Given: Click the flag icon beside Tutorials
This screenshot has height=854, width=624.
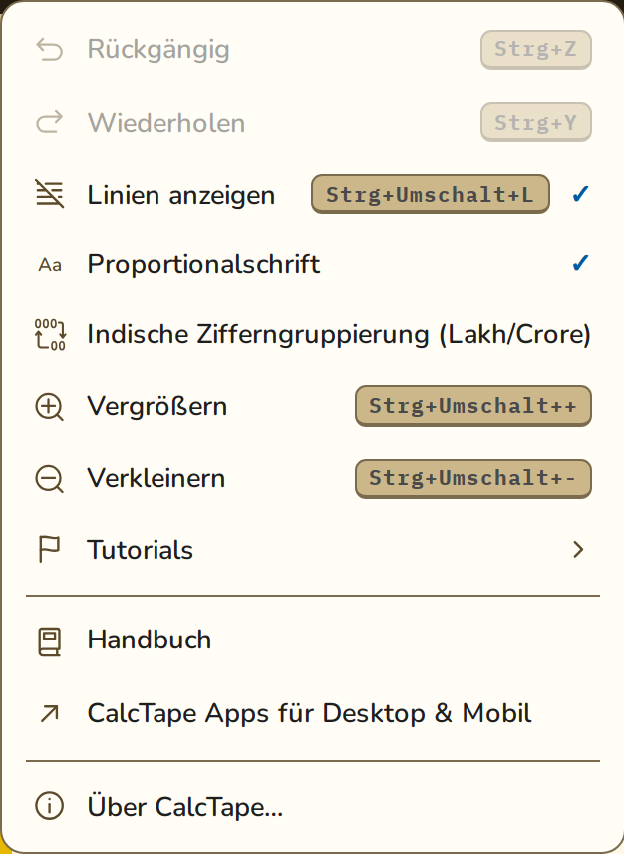Looking at the screenshot, I should [x=49, y=549].
